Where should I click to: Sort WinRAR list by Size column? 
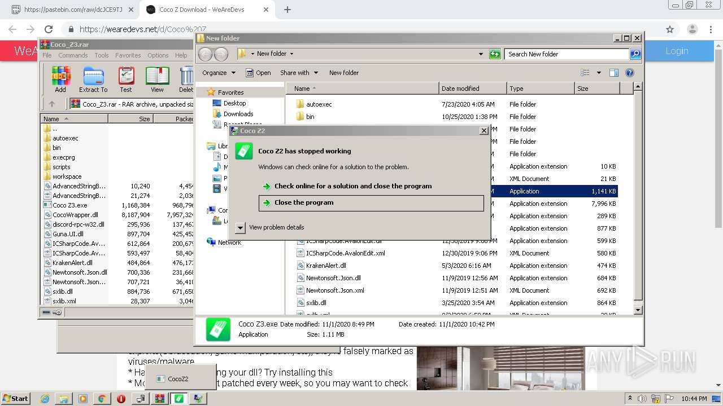coord(130,119)
